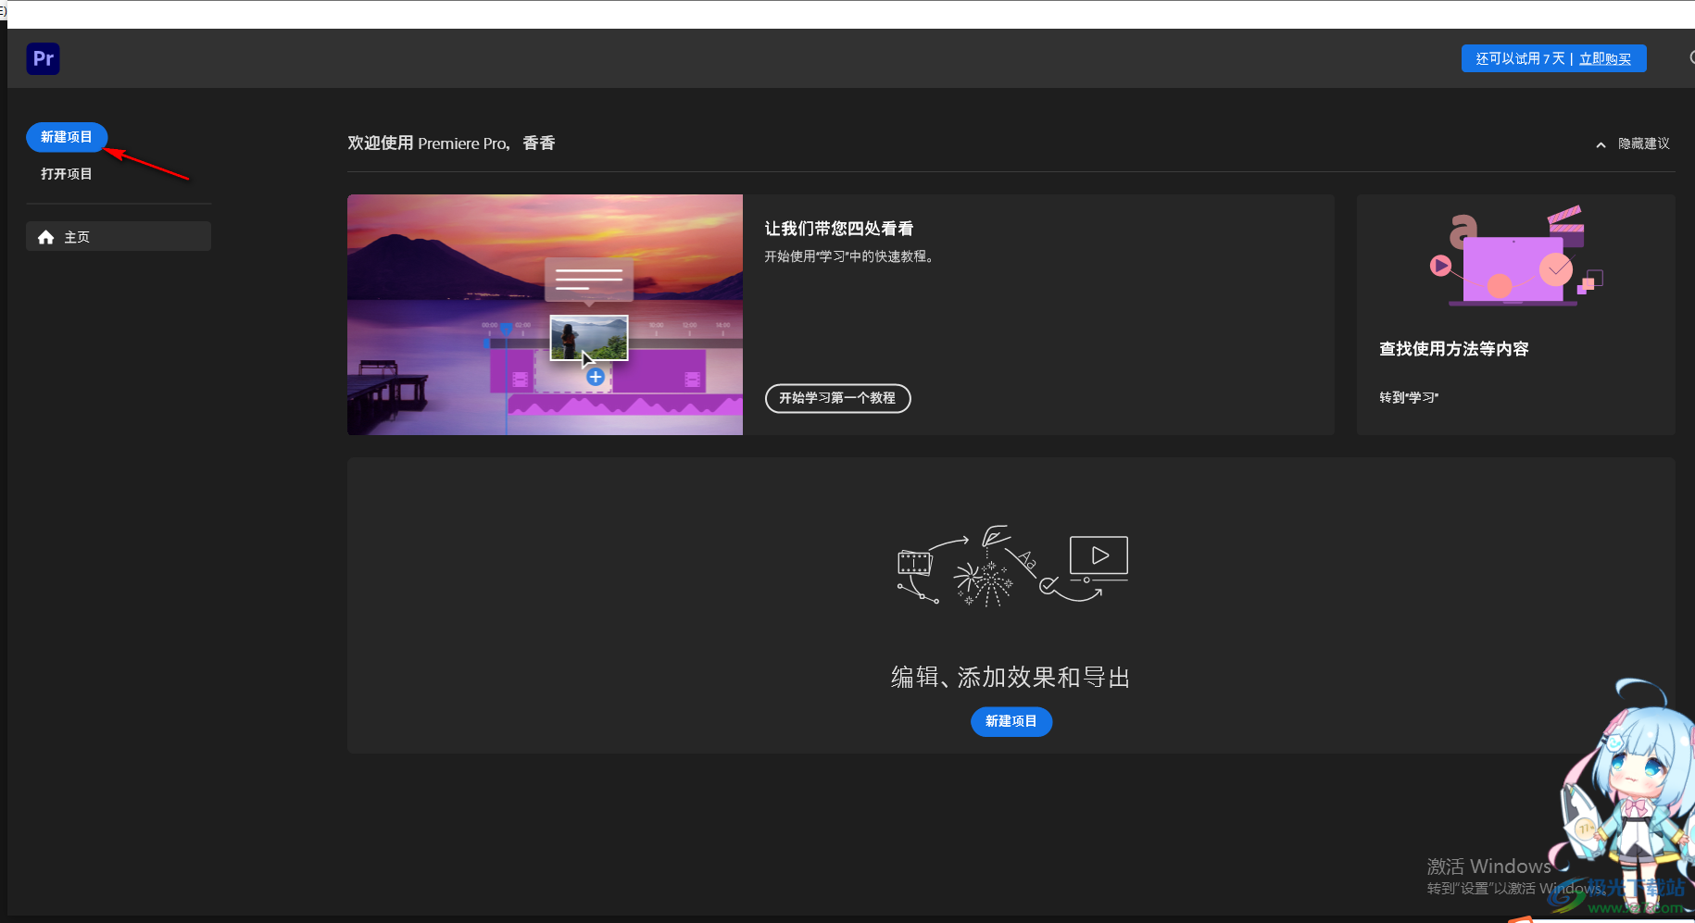The height and width of the screenshot is (923, 1695).
Task: Click the blue 新建项目 button in the sidebar
Action: (67, 137)
